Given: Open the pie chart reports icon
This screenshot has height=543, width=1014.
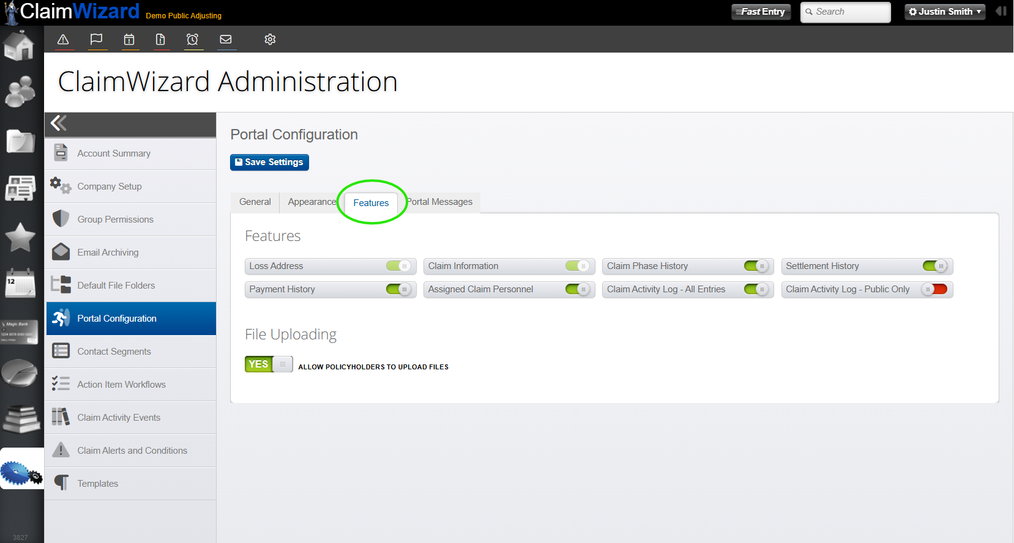Looking at the screenshot, I should 20,373.
